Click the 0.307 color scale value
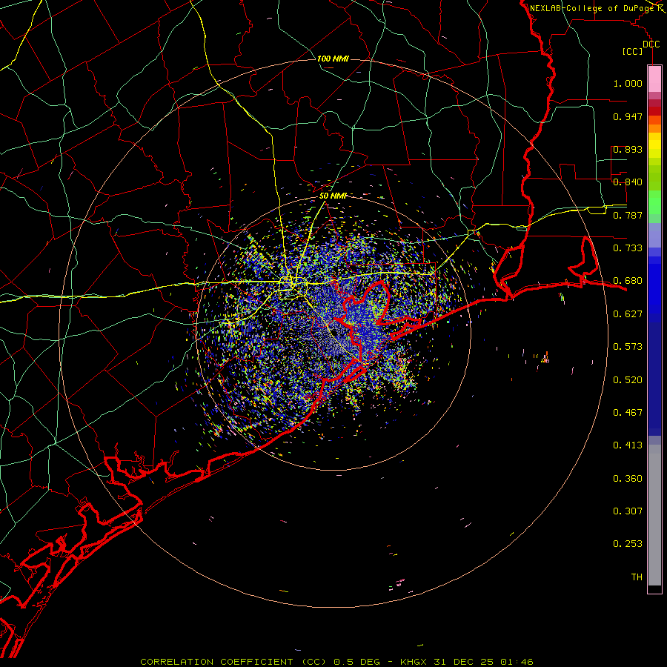Screen dimensions: 667x667 (628, 511)
